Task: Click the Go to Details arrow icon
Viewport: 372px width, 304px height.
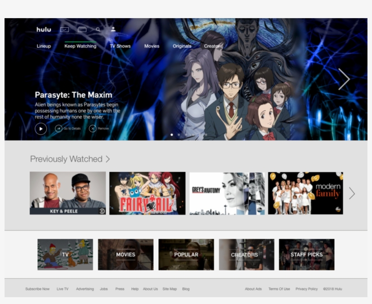Action: pyautogui.click(x=59, y=129)
